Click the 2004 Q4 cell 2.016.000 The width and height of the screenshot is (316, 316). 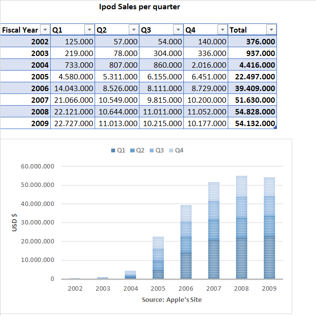tap(206, 65)
